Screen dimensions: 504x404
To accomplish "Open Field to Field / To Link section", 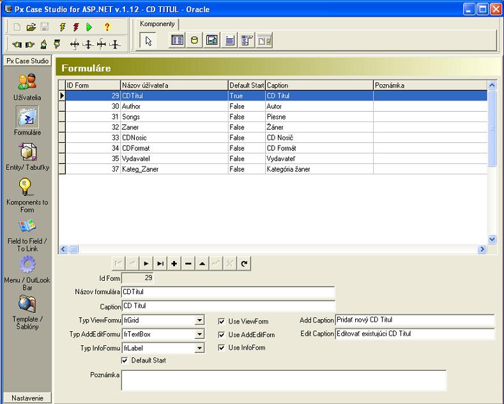I will (27, 235).
